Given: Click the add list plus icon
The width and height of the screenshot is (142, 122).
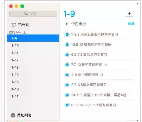Looking at the screenshot, I should (13, 115).
